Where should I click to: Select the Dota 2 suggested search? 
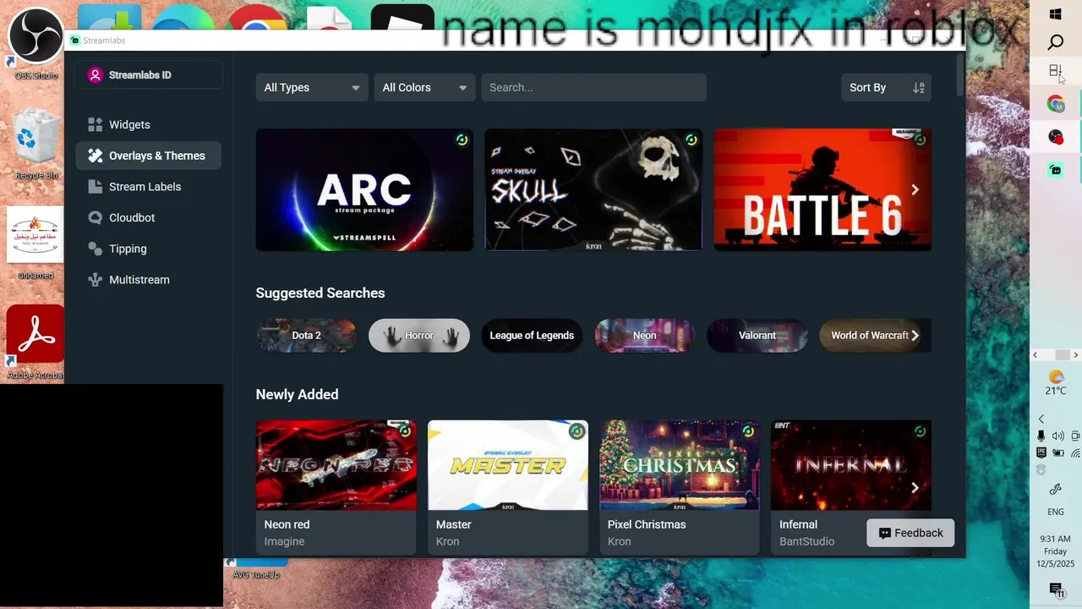point(306,336)
